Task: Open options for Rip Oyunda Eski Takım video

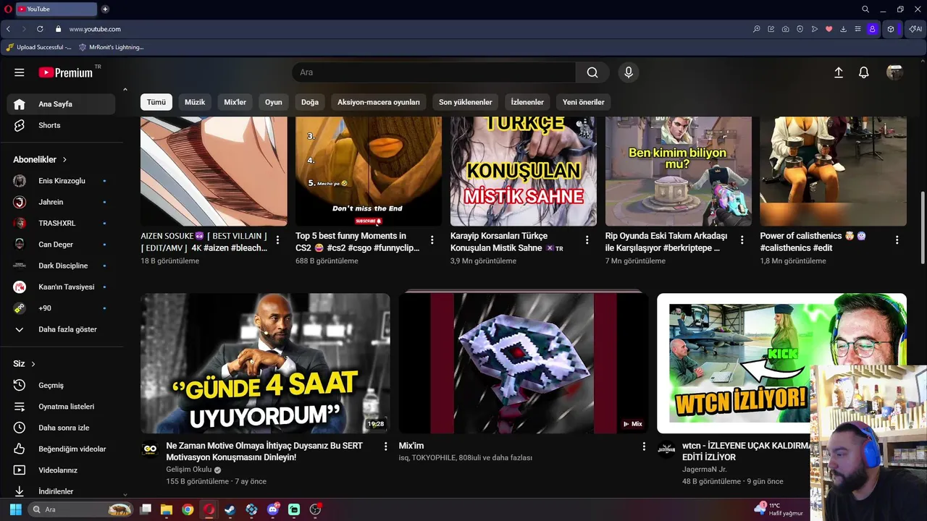Action: pos(742,240)
